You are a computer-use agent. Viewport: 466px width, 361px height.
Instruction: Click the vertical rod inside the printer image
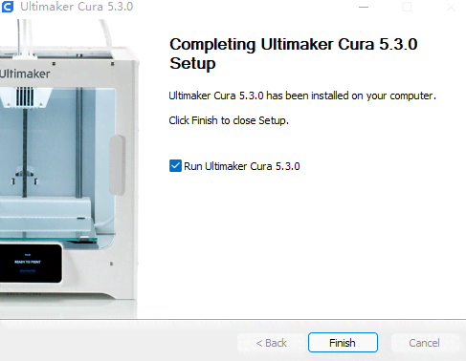coord(79,142)
